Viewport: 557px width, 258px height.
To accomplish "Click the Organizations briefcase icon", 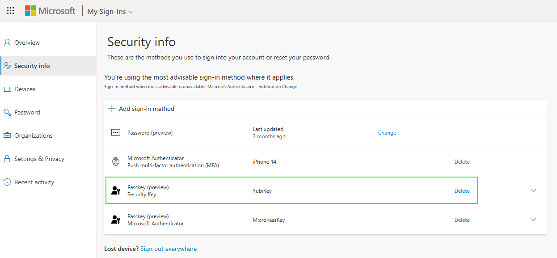I will coord(7,135).
